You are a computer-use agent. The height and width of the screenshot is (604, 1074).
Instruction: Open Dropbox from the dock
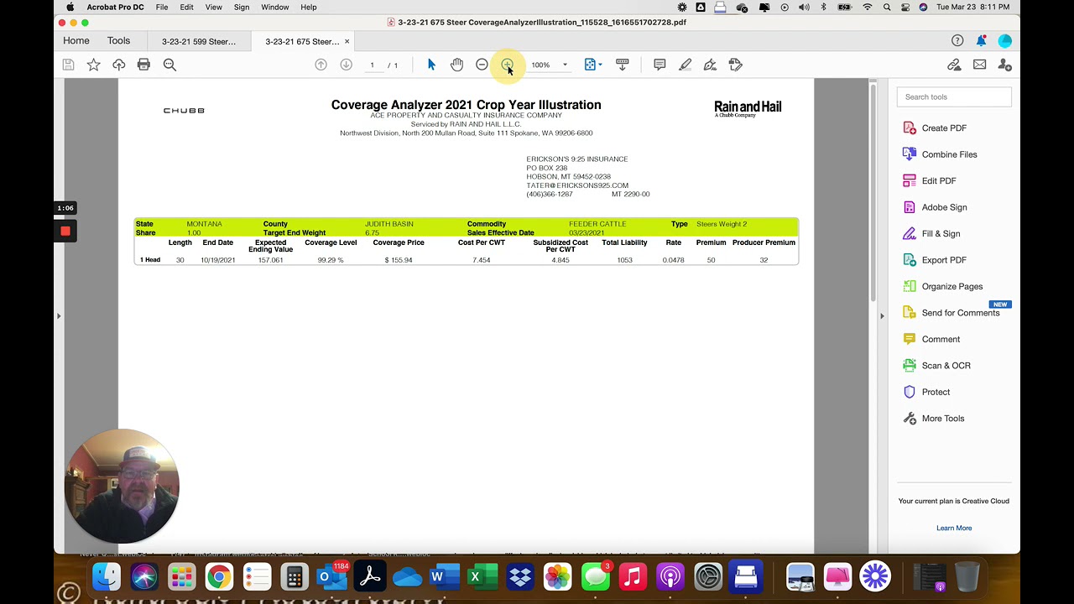click(x=520, y=577)
